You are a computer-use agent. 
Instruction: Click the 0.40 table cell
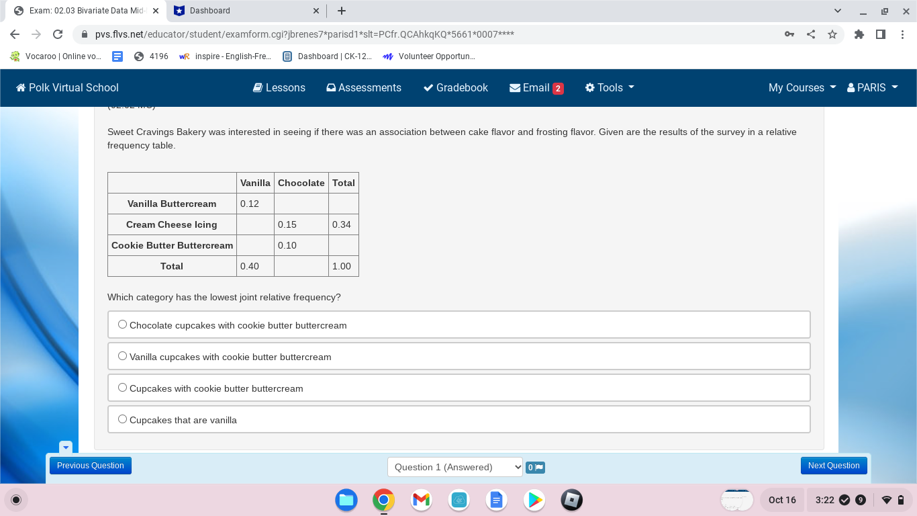(255, 266)
